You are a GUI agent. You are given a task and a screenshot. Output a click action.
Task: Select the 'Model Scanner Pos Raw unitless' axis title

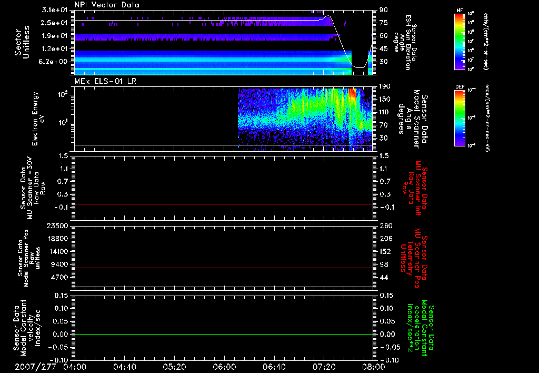click(29, 258)
